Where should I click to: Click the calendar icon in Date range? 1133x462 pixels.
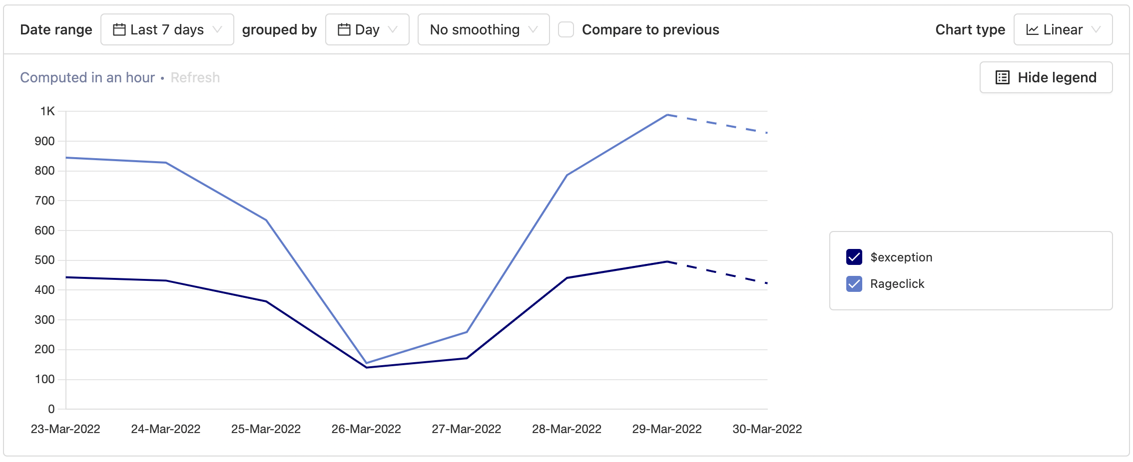tap(119, 30)
